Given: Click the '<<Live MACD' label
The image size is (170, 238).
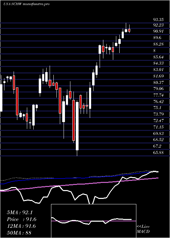Looking at the screenshot, I should tap(143, 229).
